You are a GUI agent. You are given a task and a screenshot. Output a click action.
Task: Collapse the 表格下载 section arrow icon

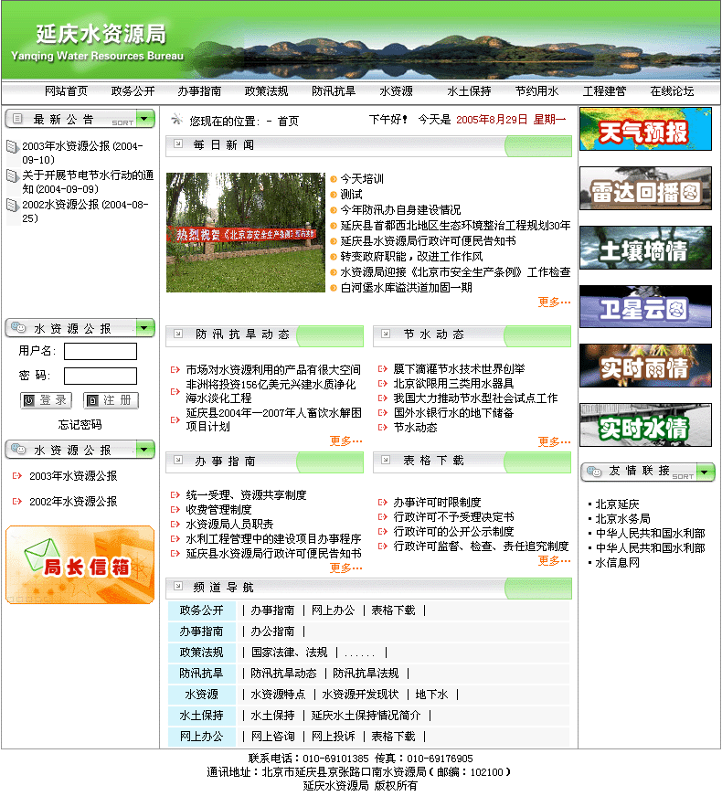386,460
